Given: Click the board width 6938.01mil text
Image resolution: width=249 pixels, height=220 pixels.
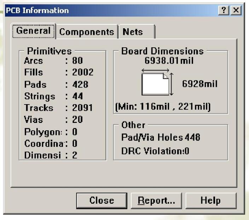Looking at the screenshot, I should coord(169,60).
